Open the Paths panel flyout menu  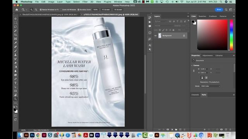[x=234, y=95]
